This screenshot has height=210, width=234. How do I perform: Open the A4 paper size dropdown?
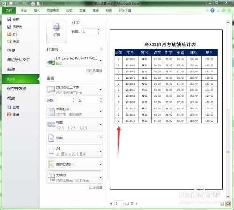74,151
